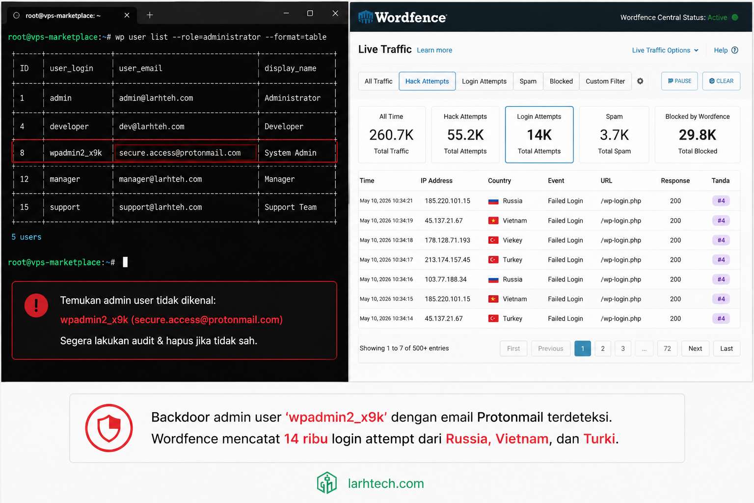Image resolution: width=754 pixels, height=503 pixels.
Task: Click the green Wordfence Central status dot
Action: point(735,17)
